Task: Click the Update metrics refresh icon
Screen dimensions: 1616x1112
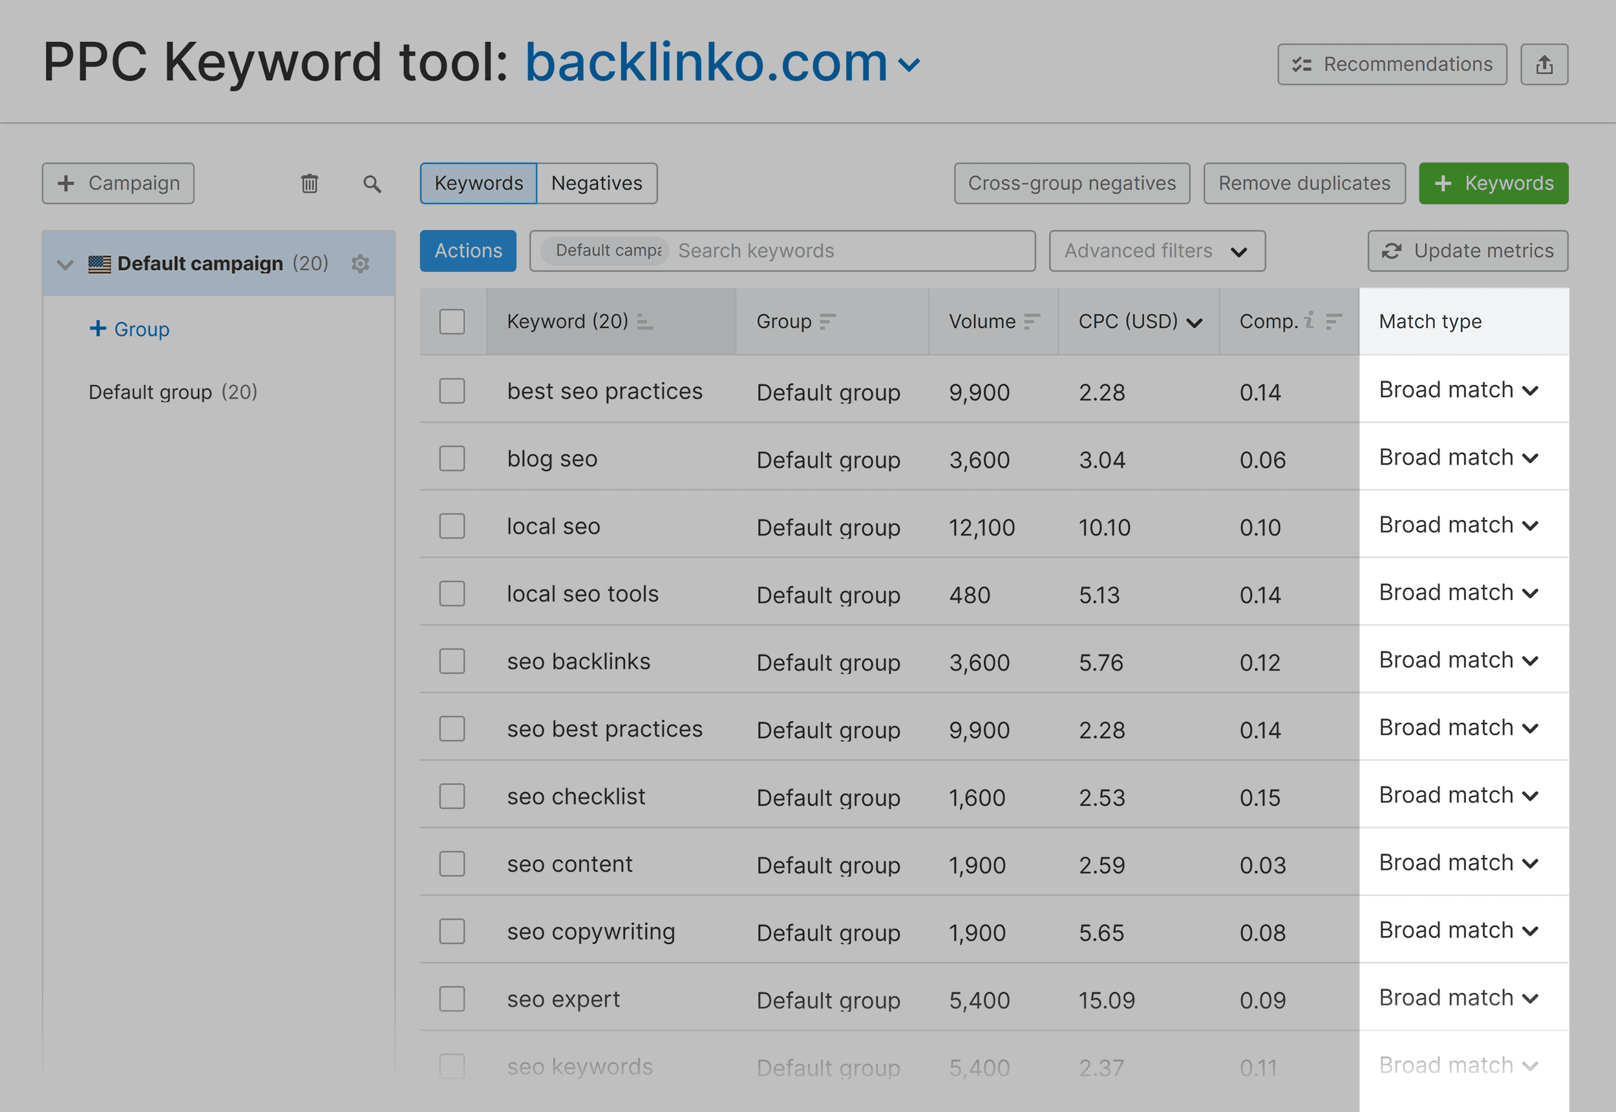Action: coord(1389,251)
